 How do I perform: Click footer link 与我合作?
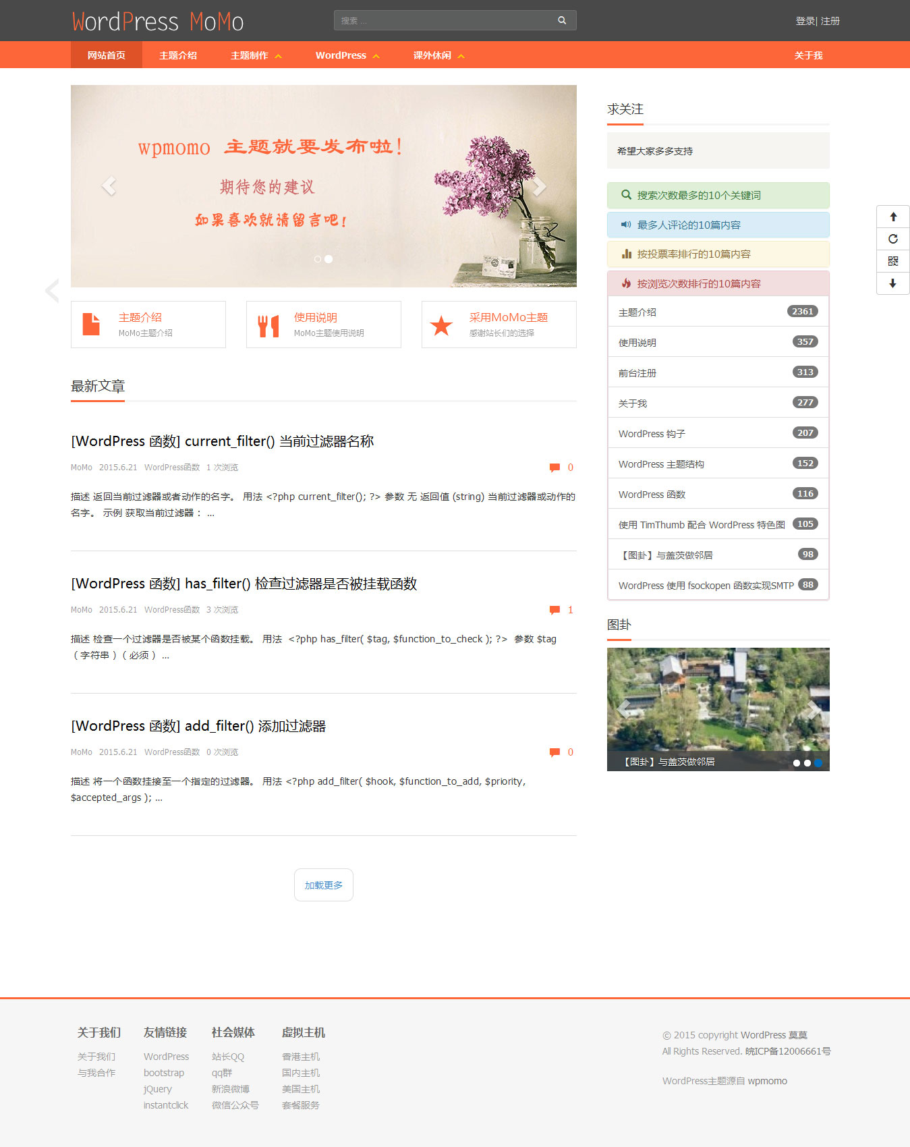(96, 1073)
